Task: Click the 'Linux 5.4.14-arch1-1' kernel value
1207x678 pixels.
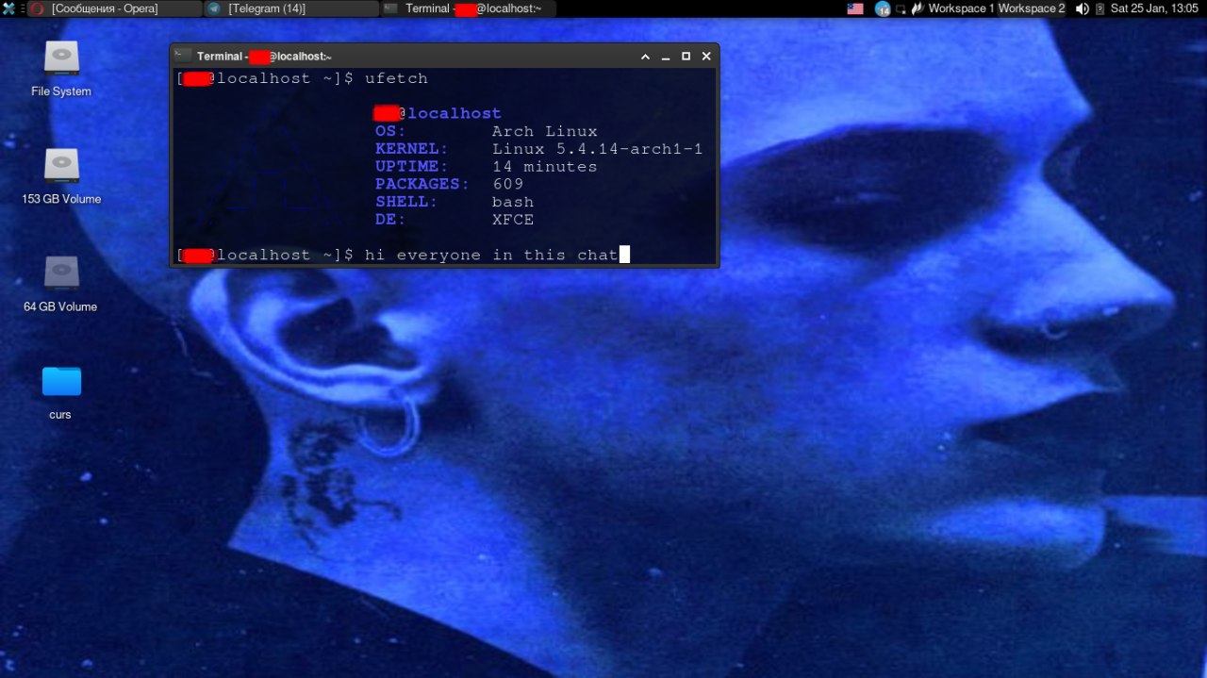Action: pyautogui.click(x=597, y=149)
